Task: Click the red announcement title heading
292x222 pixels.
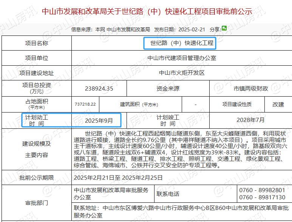Action: point(147,12)
